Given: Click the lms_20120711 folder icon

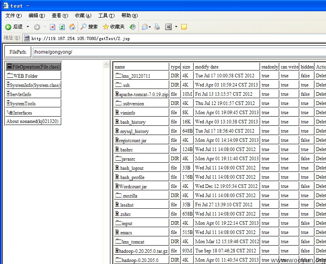Looking at the screenshot, I should pos(118,75).
